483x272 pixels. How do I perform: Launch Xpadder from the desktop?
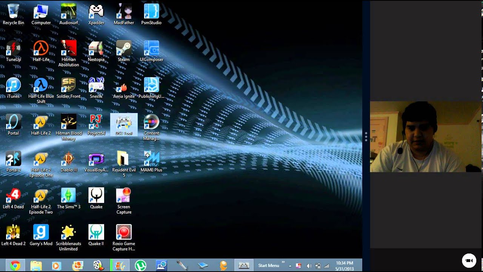[96, 15]
